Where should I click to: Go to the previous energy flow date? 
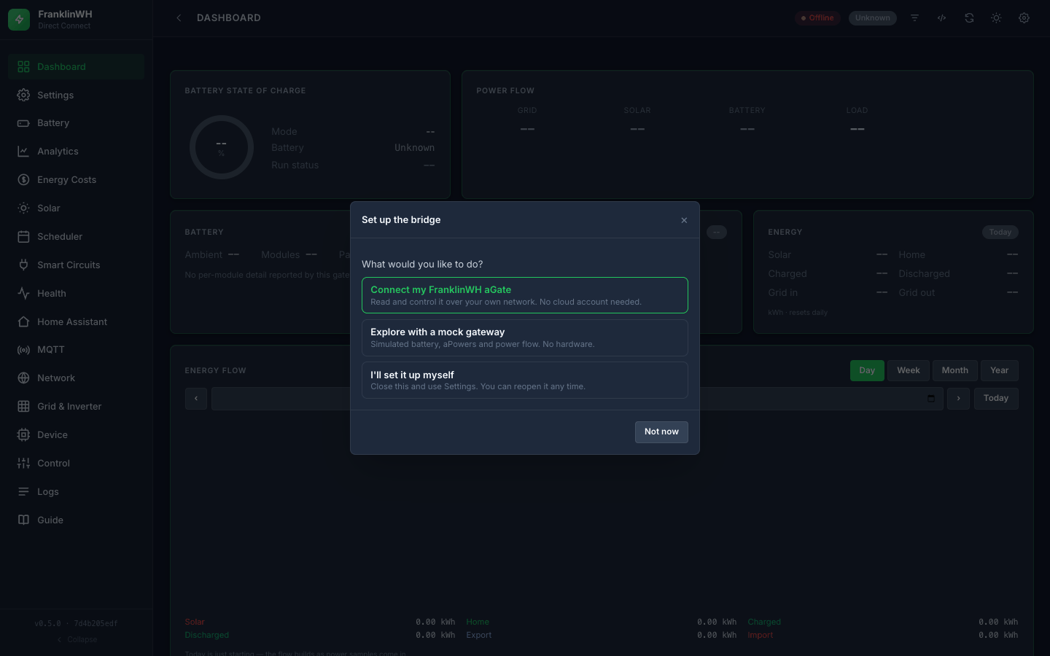point(195,399)
